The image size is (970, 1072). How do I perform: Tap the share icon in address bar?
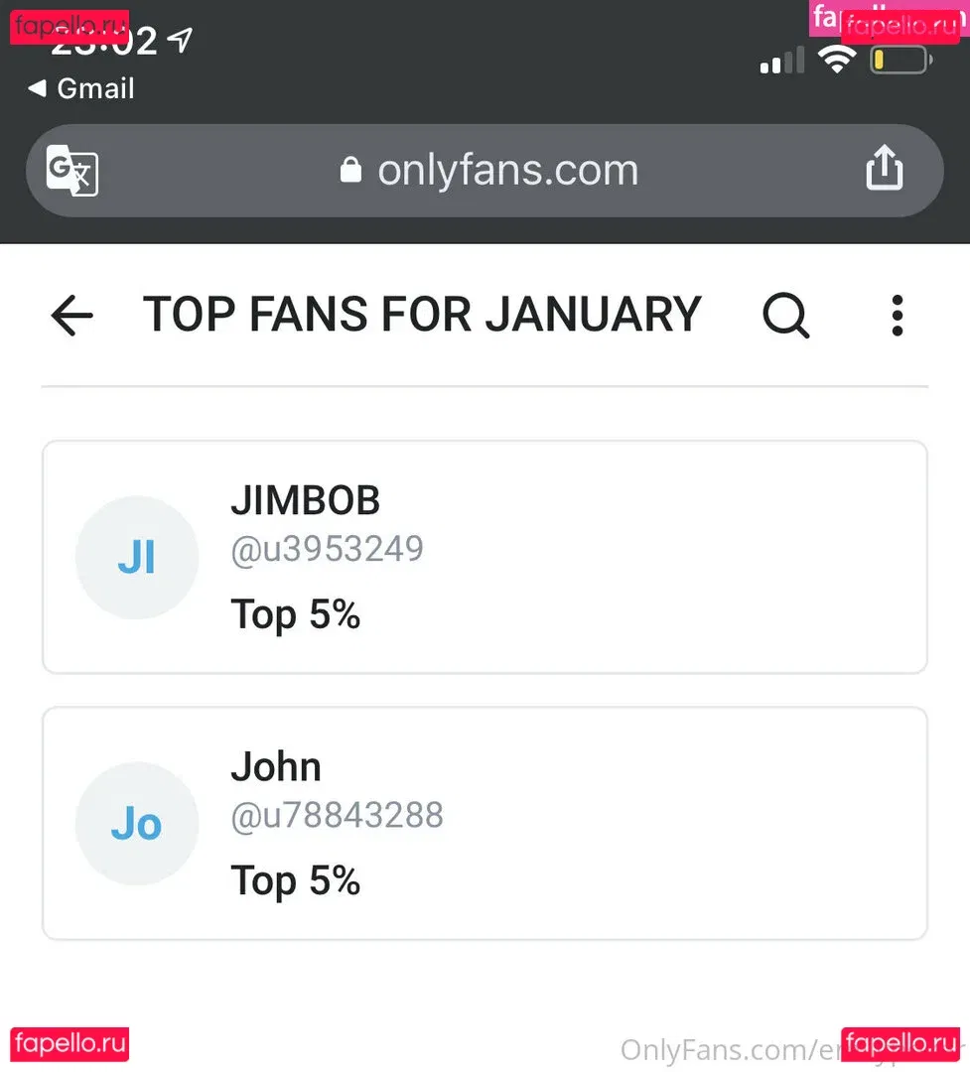884,169
